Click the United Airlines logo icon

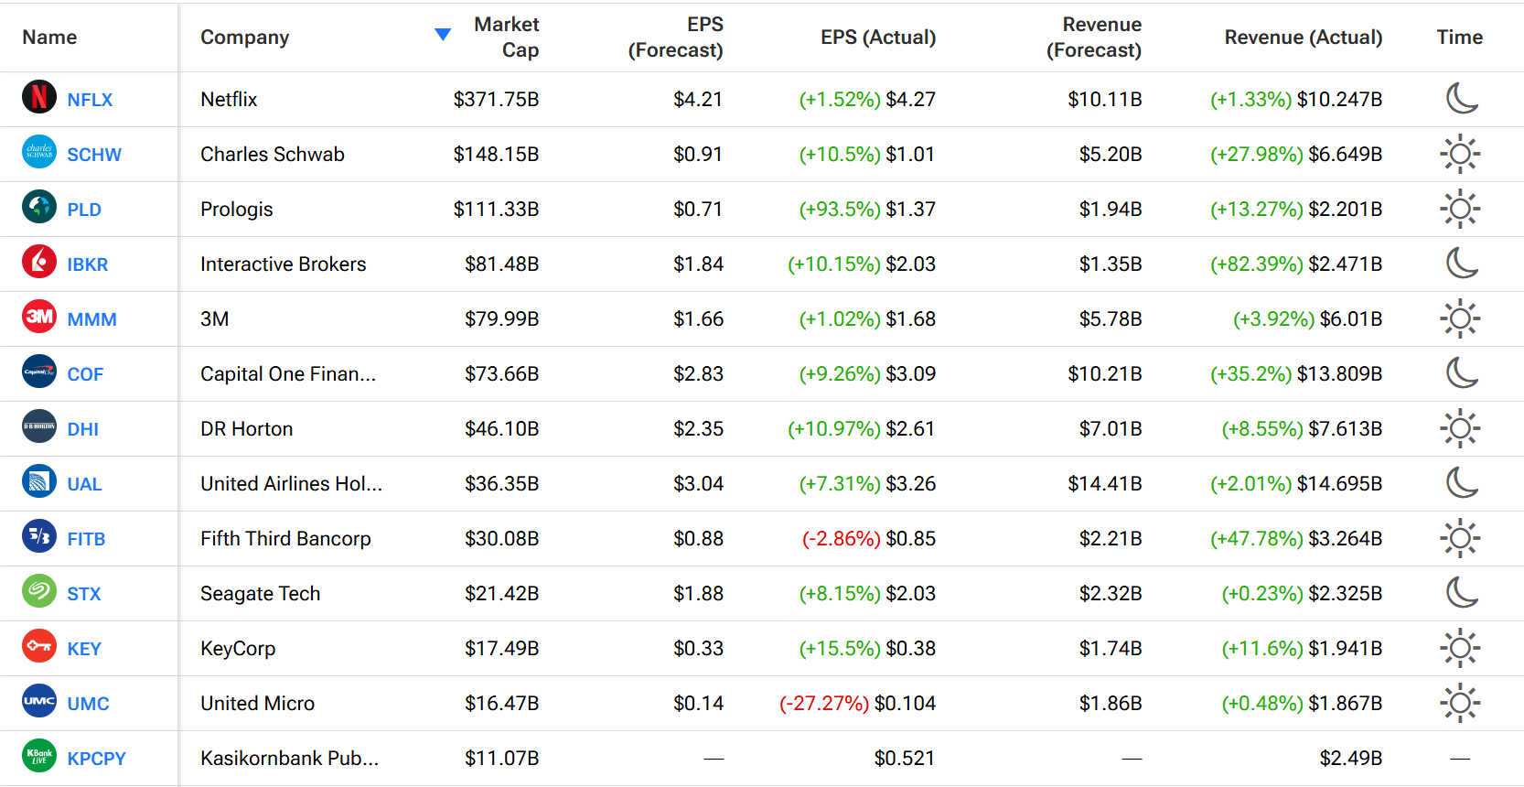click(x=39, y=481)
